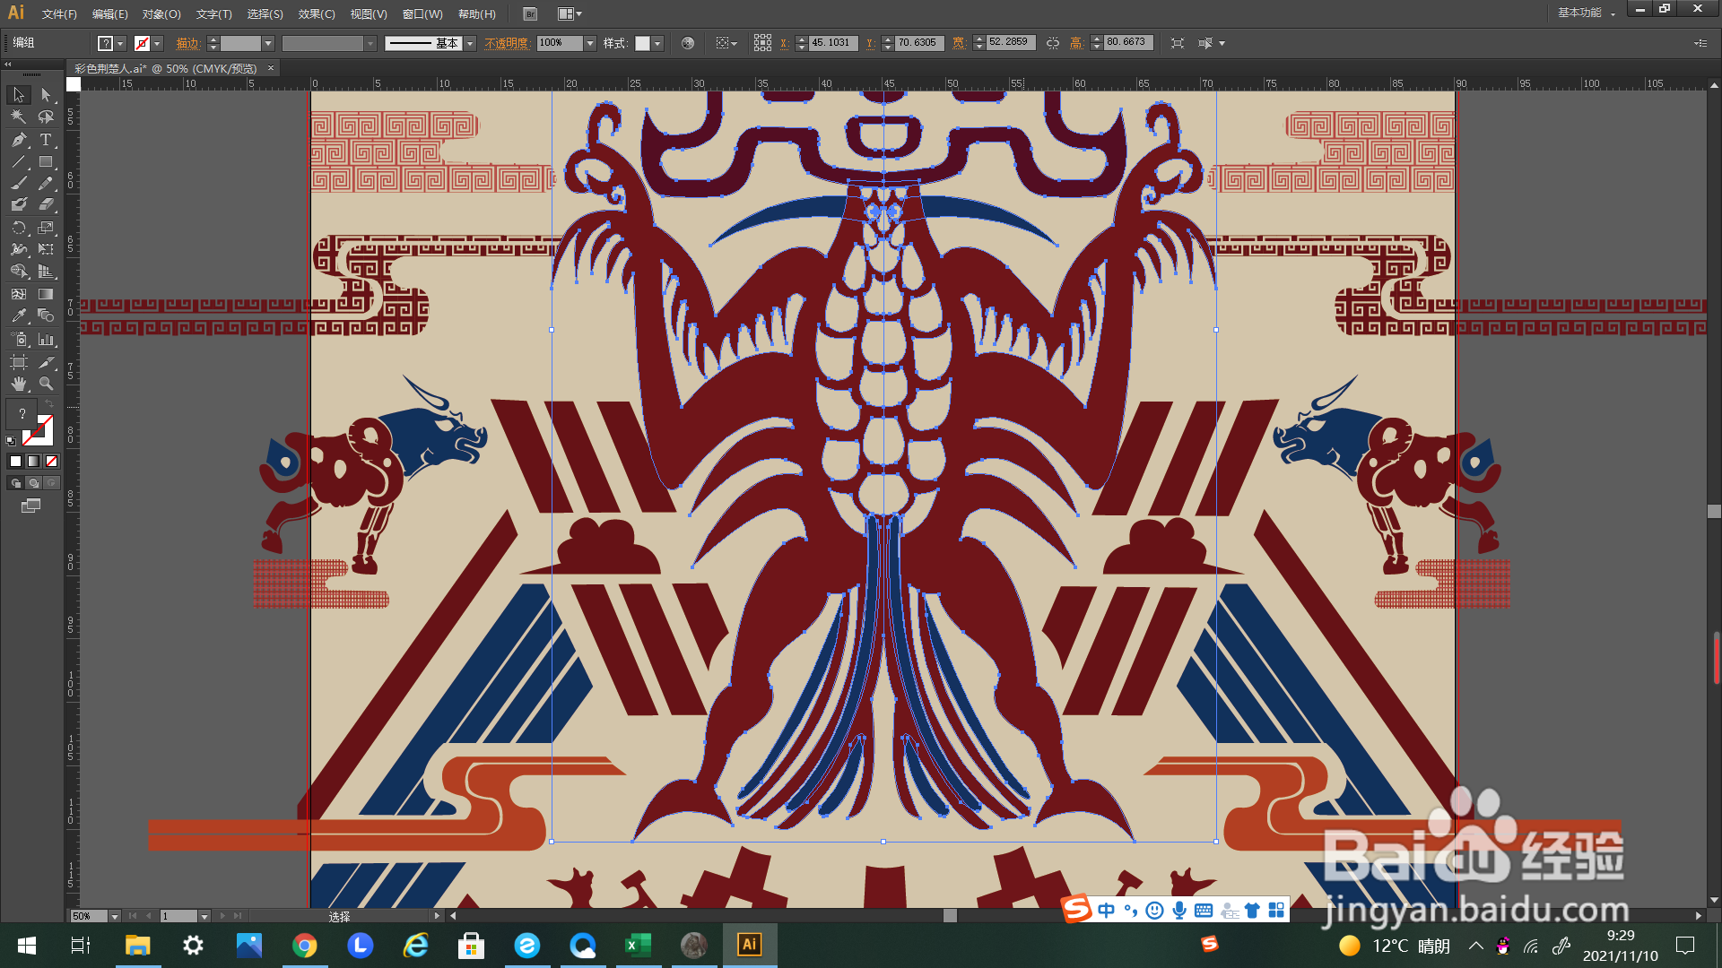The image size is (1722, 968).
Task: Select the Selection (black arrow) tool
Action: point(19,95)
